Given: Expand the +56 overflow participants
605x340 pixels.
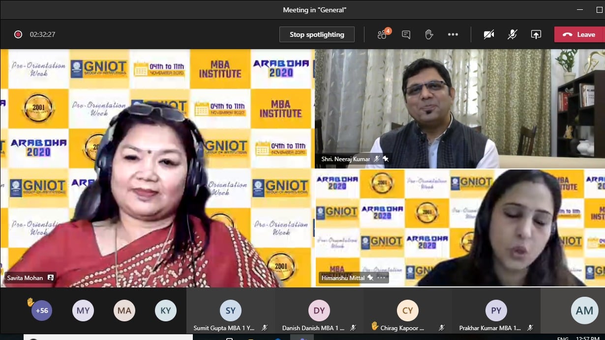Looking at the screenshot, I should tap(41, 311).
